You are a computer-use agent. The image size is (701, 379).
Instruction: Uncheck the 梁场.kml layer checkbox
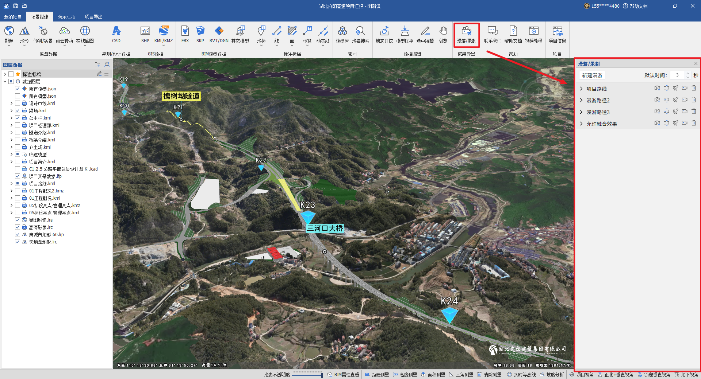[x=18, y=111]
